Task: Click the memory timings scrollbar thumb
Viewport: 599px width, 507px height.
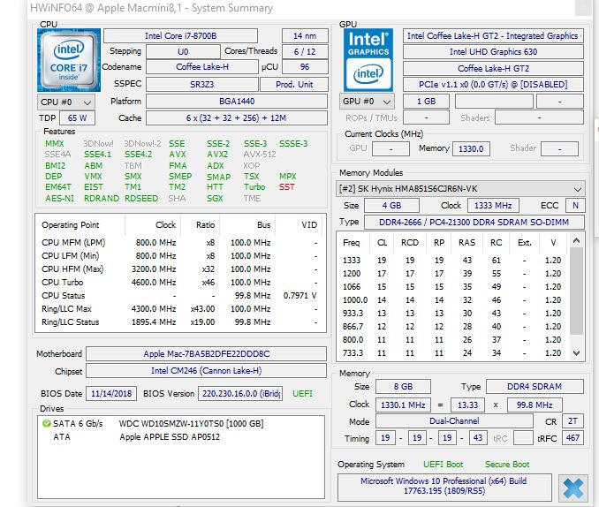Action: 576,291
